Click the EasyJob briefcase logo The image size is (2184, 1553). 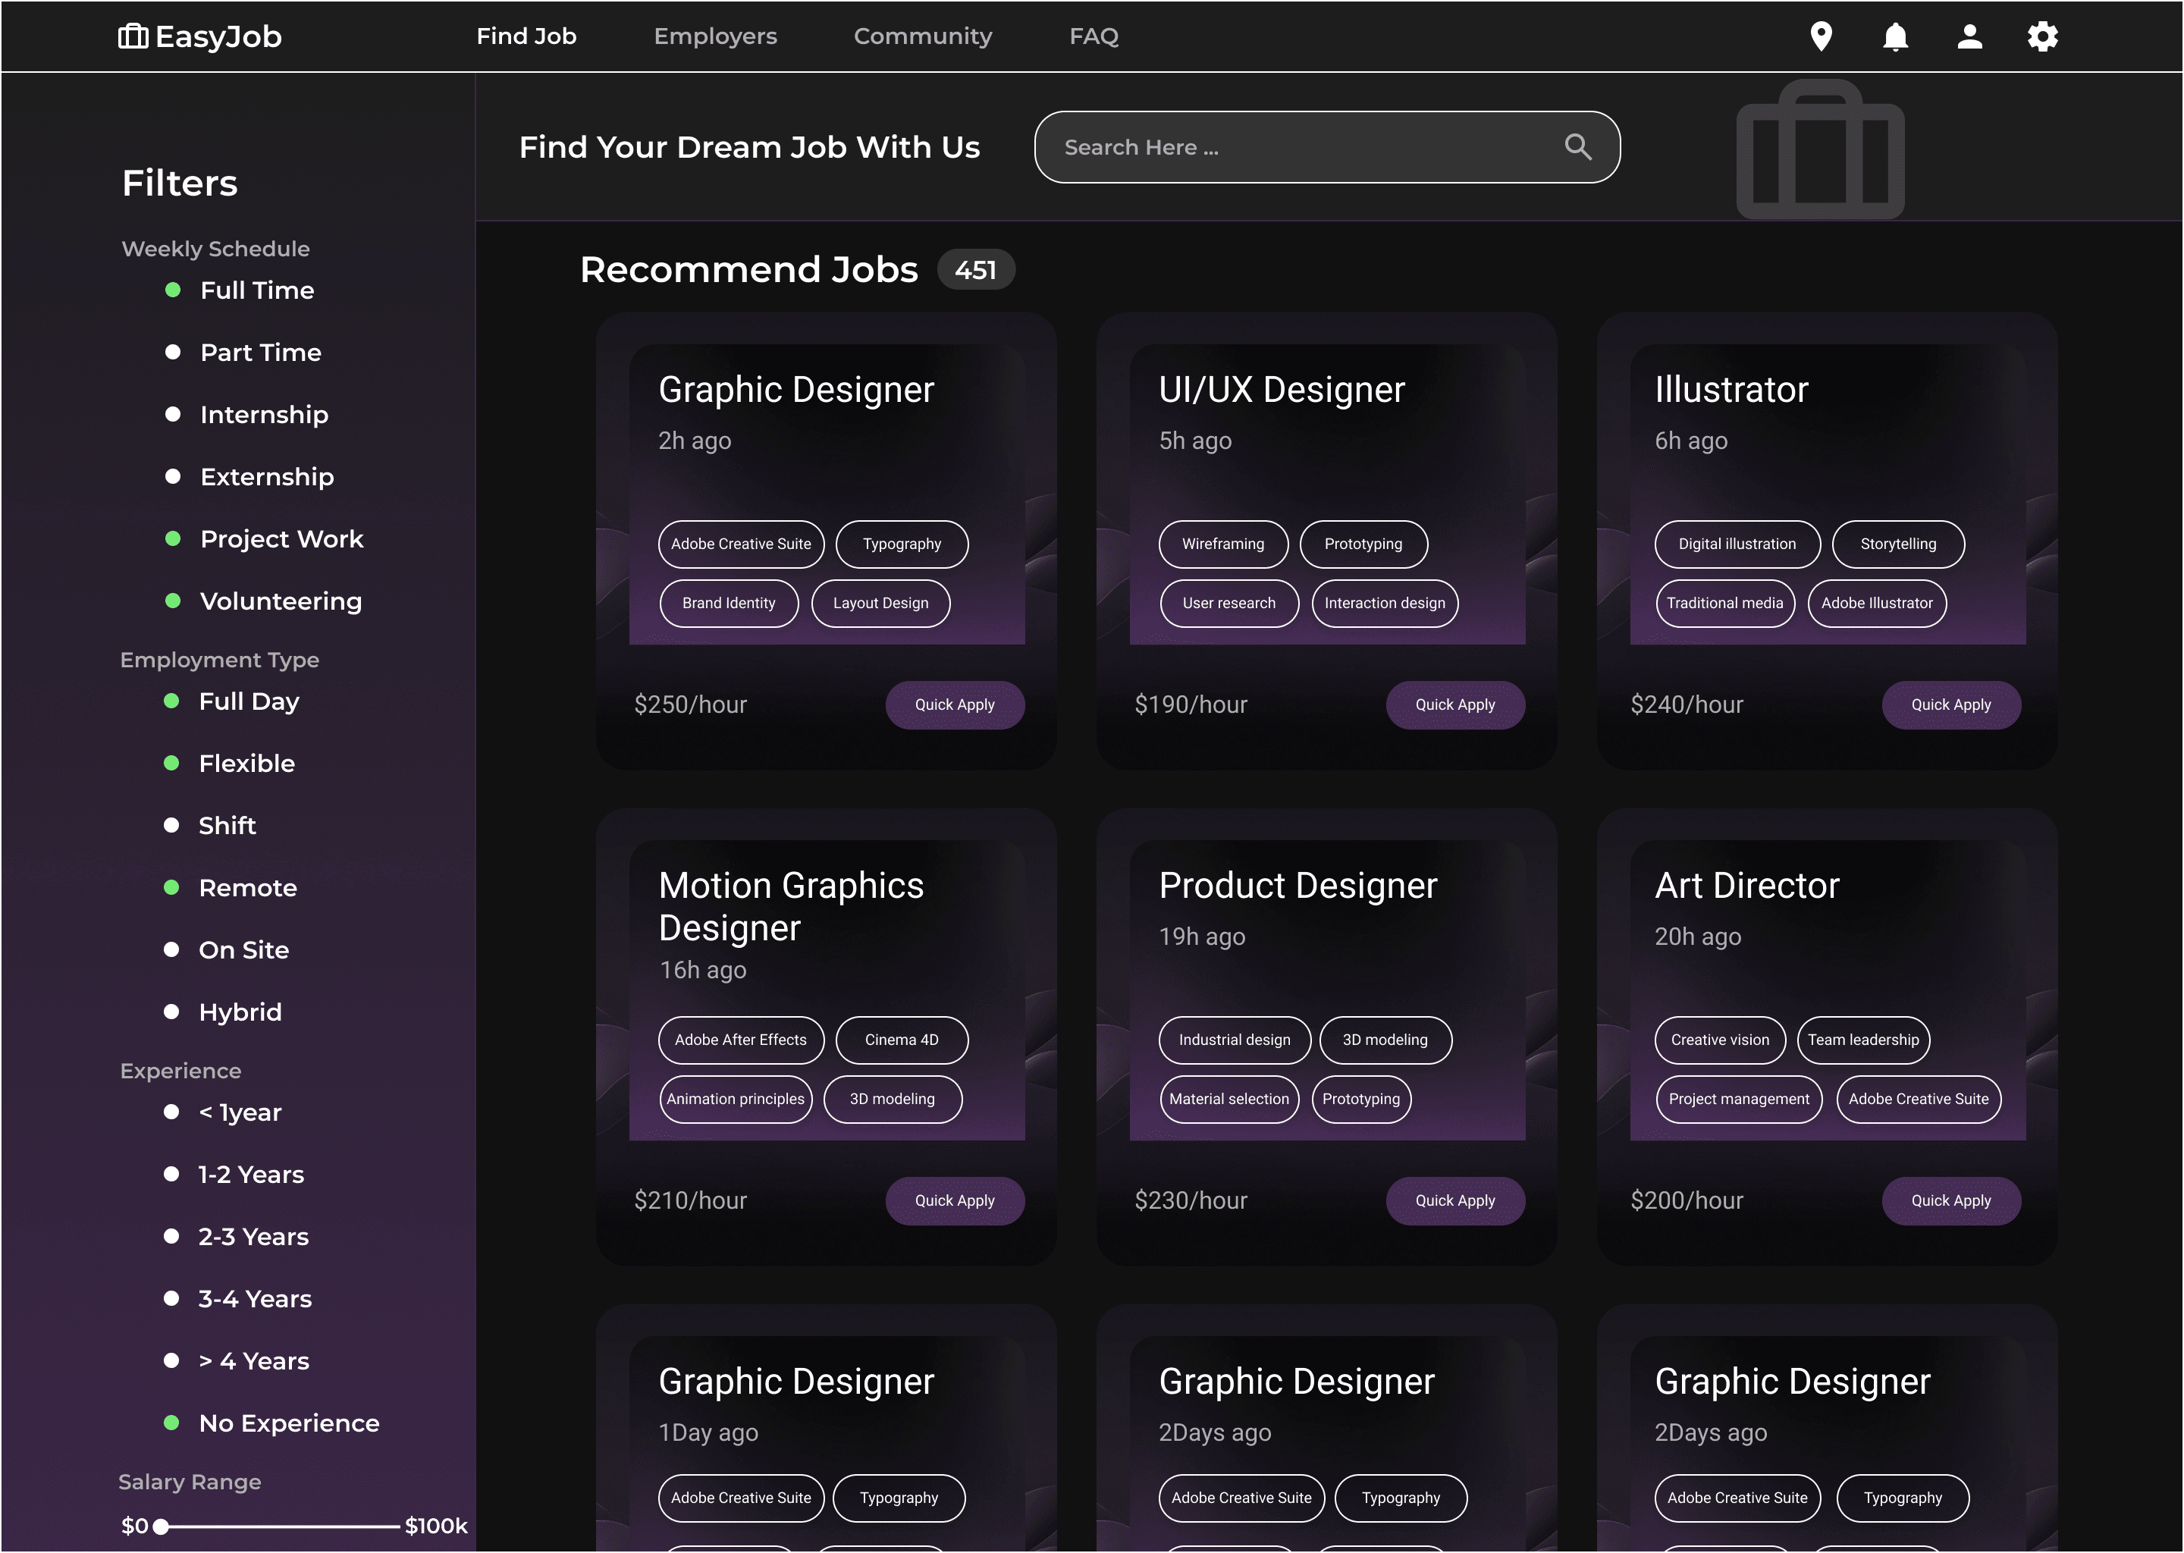pos(133,36)
